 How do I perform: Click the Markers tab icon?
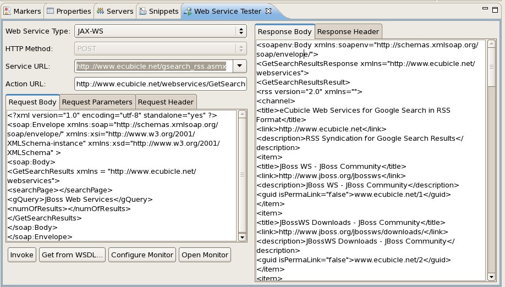(x=7, y=11)
